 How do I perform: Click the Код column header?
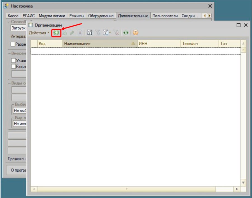point(50,44)
